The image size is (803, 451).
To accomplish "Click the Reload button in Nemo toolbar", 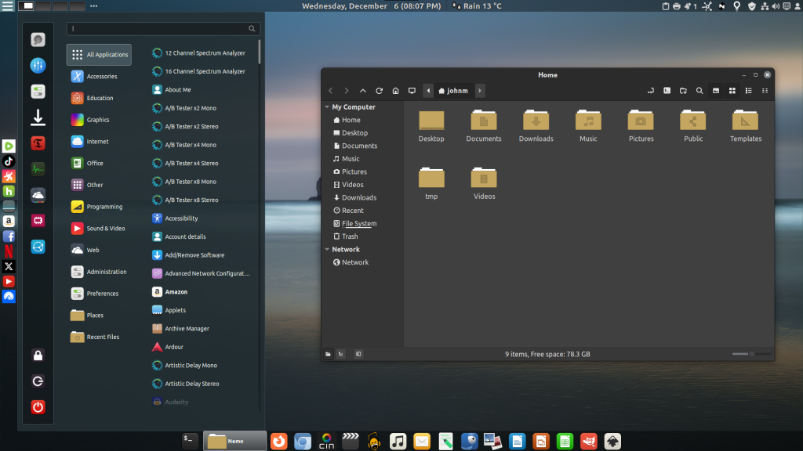I will click(379, 91).
